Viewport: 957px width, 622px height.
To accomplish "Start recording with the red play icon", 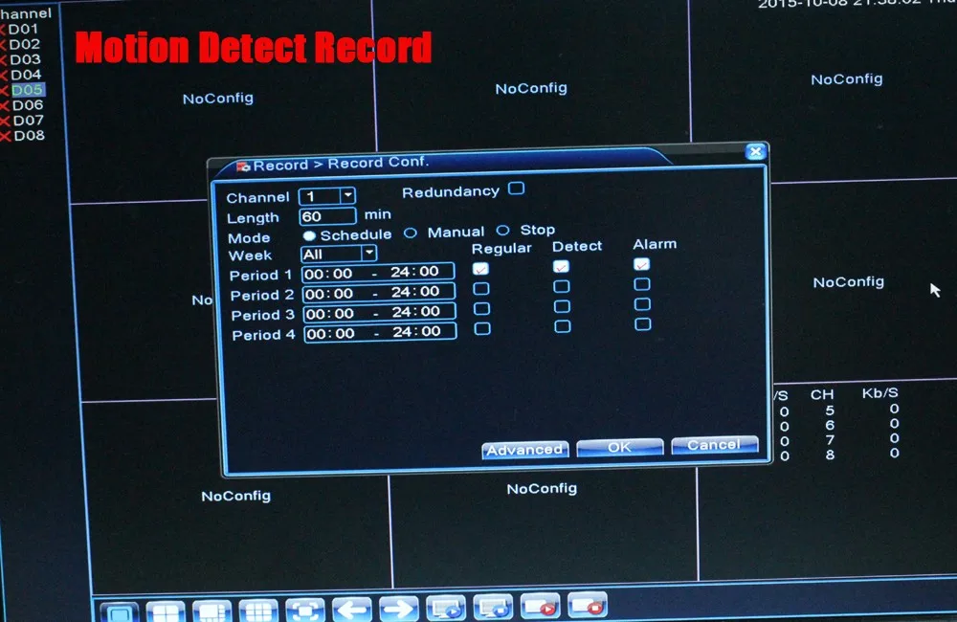I will click(x=540, y=605).
